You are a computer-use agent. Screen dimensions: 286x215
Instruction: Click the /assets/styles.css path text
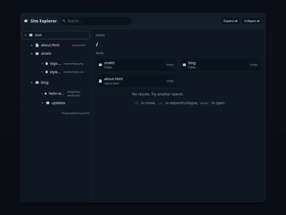point(73,72)
